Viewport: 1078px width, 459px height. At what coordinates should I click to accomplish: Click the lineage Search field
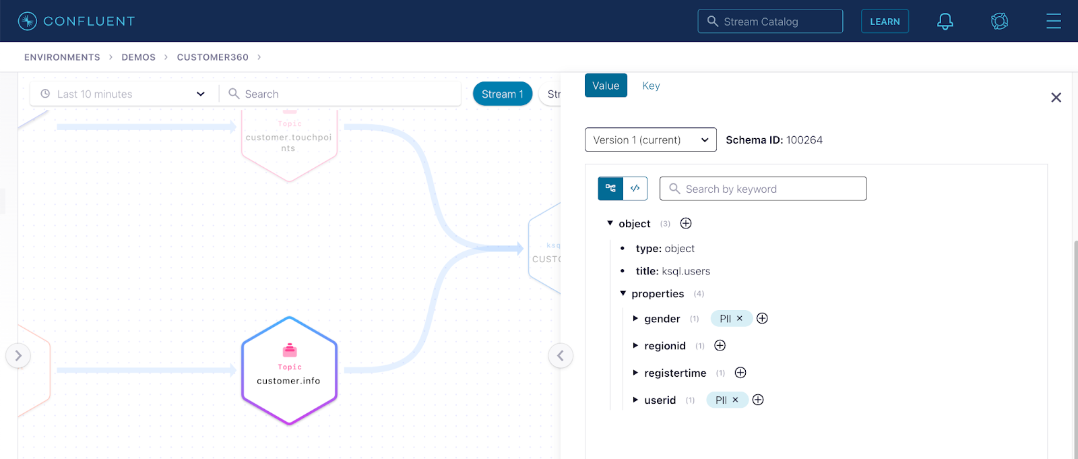click(341, 94)
